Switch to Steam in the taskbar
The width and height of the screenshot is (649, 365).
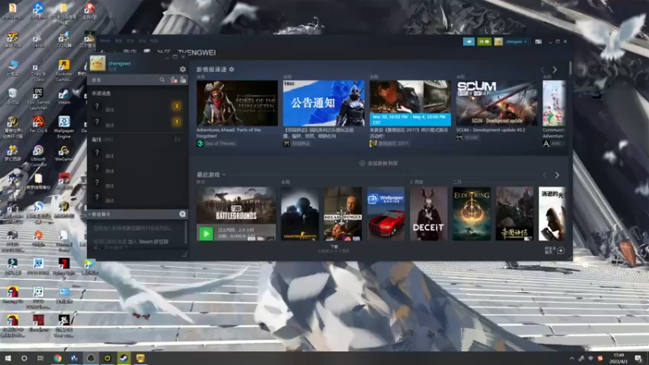tap(124, 359)
